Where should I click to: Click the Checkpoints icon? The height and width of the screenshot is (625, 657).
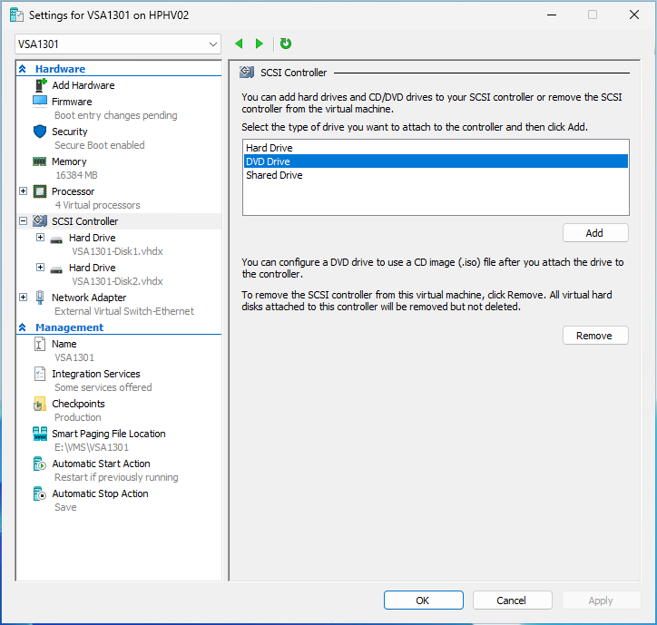[x=40, y=404]
